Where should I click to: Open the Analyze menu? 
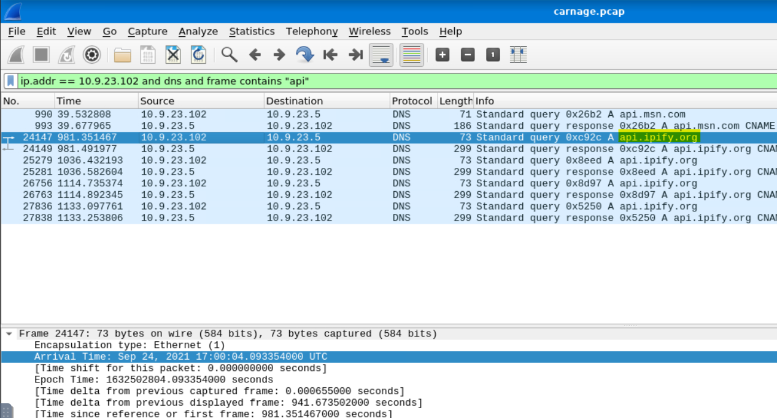198,31
